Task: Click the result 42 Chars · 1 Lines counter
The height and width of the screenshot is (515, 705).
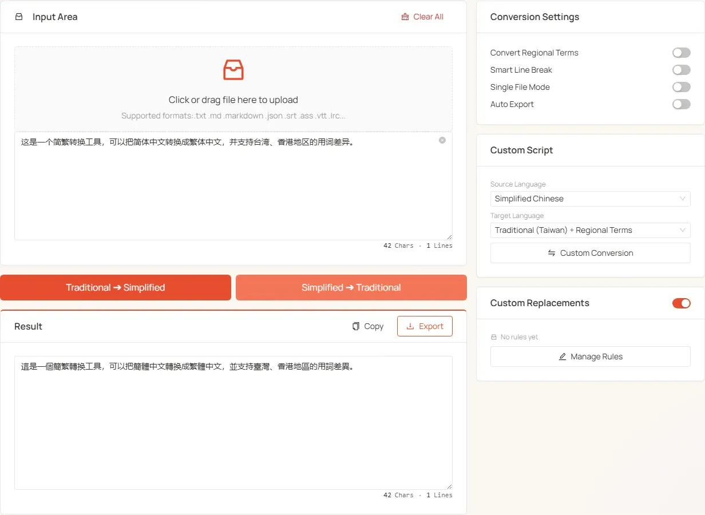Action: pyautogui.click(x=418, y=495)
